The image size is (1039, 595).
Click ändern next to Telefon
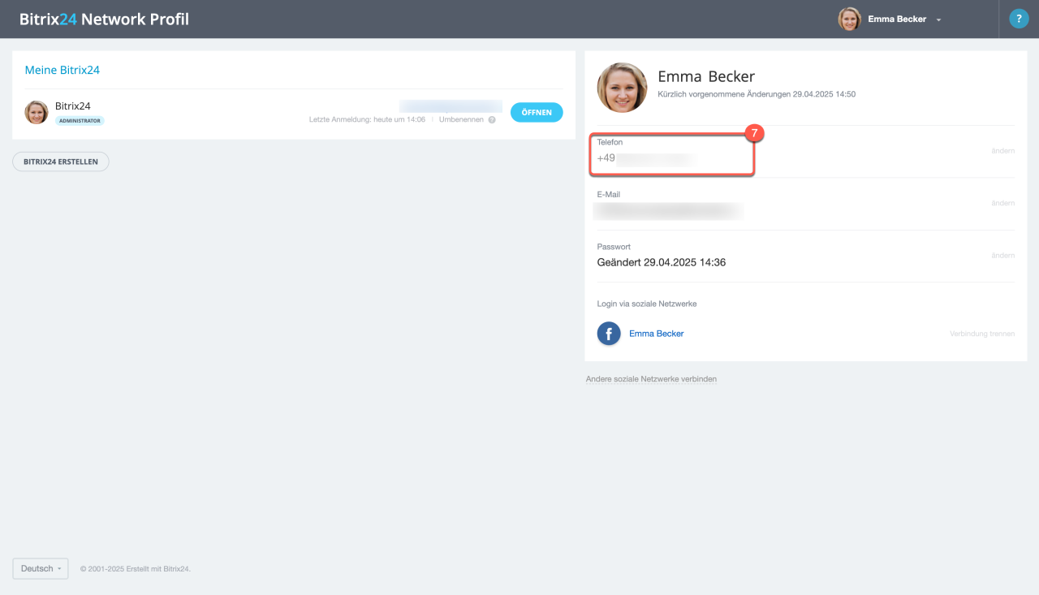pos(1002,151)
